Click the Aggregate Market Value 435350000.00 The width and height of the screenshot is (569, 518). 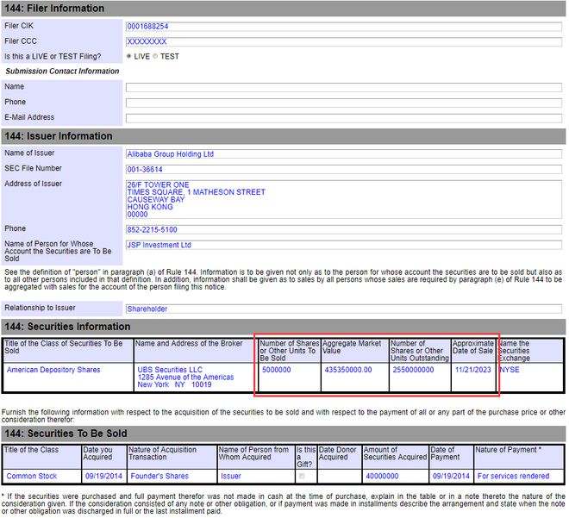tap(348, 370)
